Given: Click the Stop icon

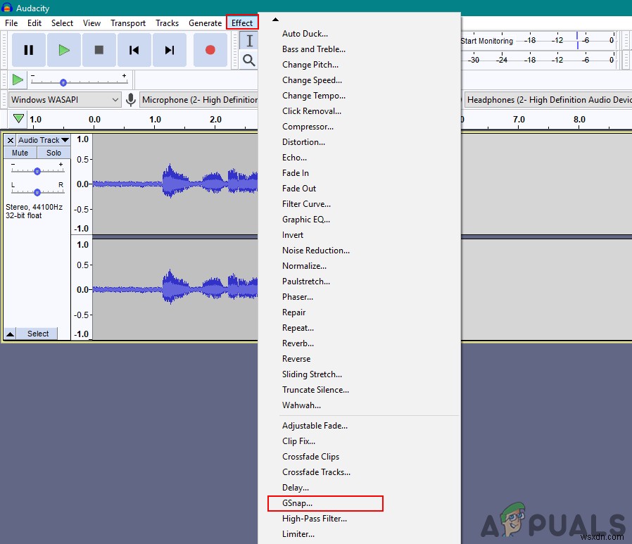Looking at the screenshot, I should [99, 50].
